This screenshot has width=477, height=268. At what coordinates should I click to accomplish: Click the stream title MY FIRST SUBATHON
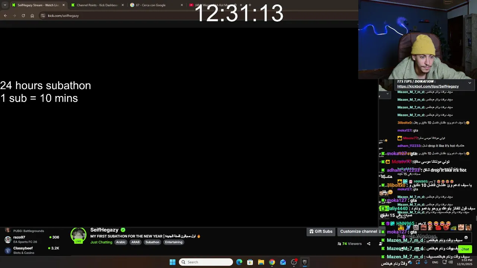145,236
